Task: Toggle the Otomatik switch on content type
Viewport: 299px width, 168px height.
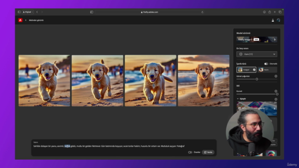Action: 266,64
